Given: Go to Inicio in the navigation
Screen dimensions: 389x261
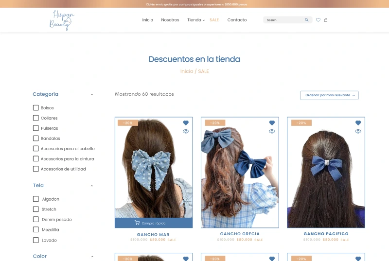Looking at the screenshot, I should (x=148, y=20).
